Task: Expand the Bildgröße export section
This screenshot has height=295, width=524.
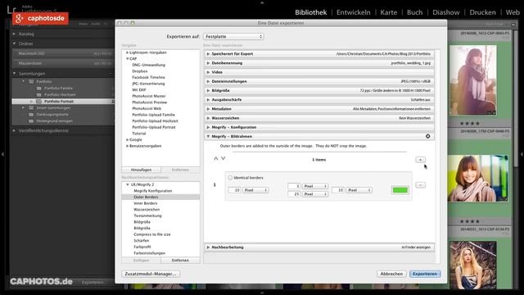Action: click(x=208, y=91)
